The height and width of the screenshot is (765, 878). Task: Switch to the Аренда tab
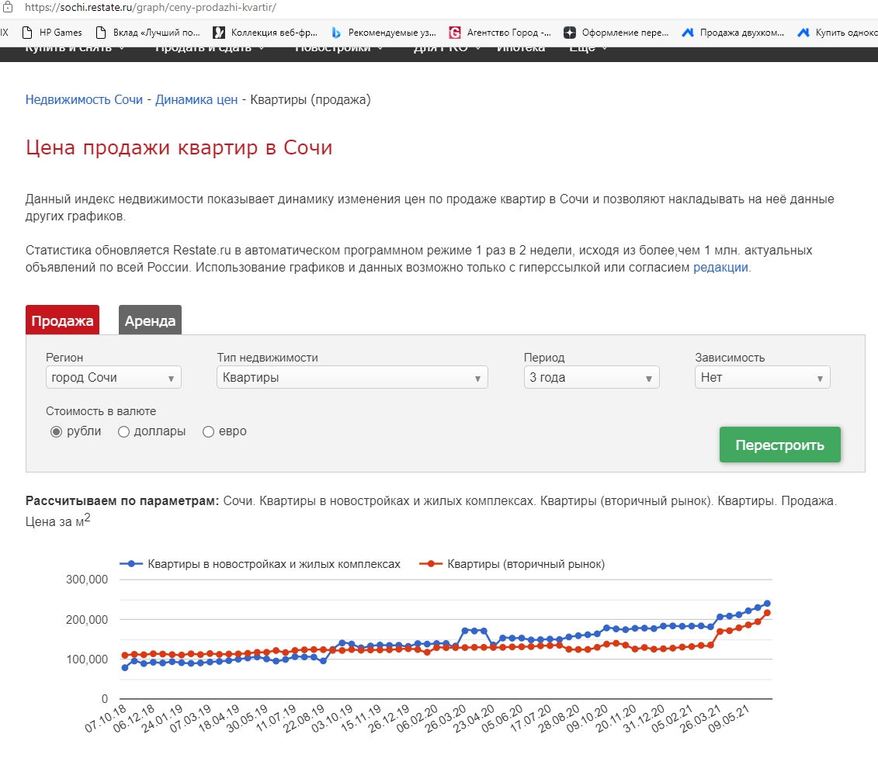tap(150, 320)
